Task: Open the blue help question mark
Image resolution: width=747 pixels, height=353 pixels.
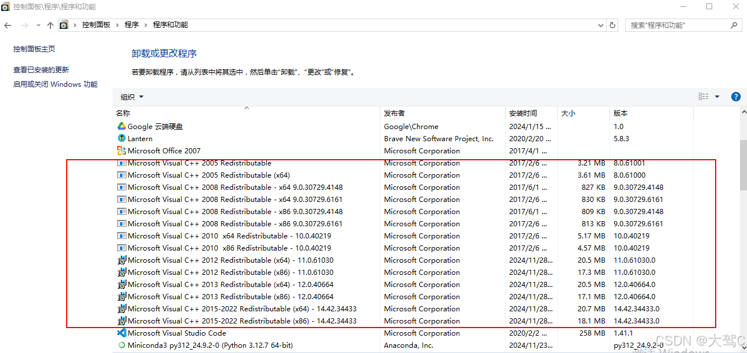Action: point(736,97)
